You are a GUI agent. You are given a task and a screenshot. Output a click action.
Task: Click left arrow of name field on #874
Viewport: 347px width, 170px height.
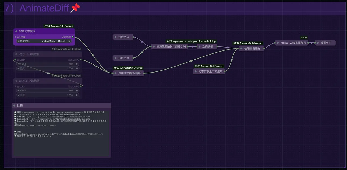(x=18, y=64)
